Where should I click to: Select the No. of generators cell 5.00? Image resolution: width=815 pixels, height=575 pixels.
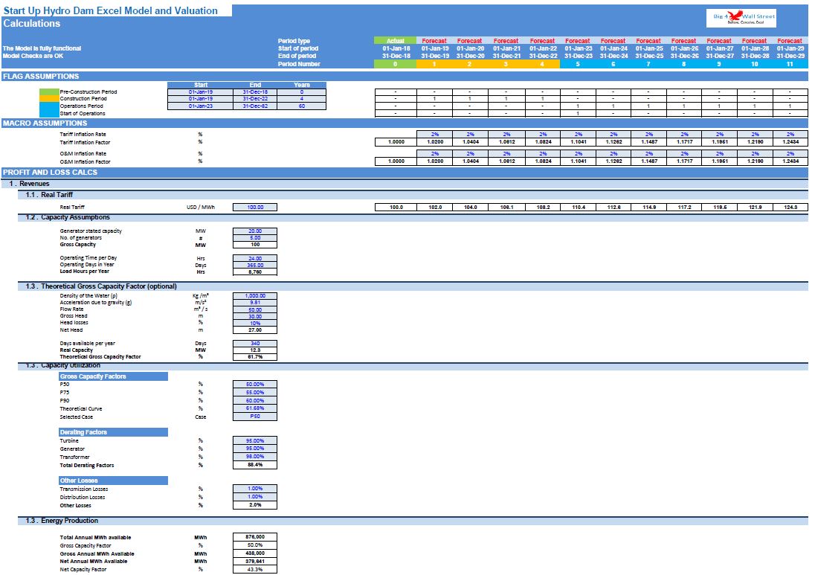click(254, 237)
